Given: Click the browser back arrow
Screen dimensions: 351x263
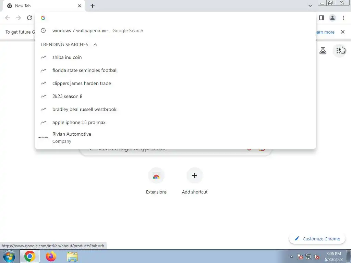Looking at the screenshot, I should pos(8,18).
